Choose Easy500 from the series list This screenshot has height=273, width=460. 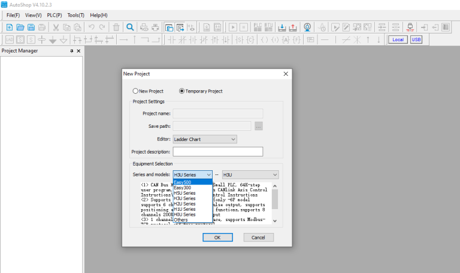click(193, 182)
